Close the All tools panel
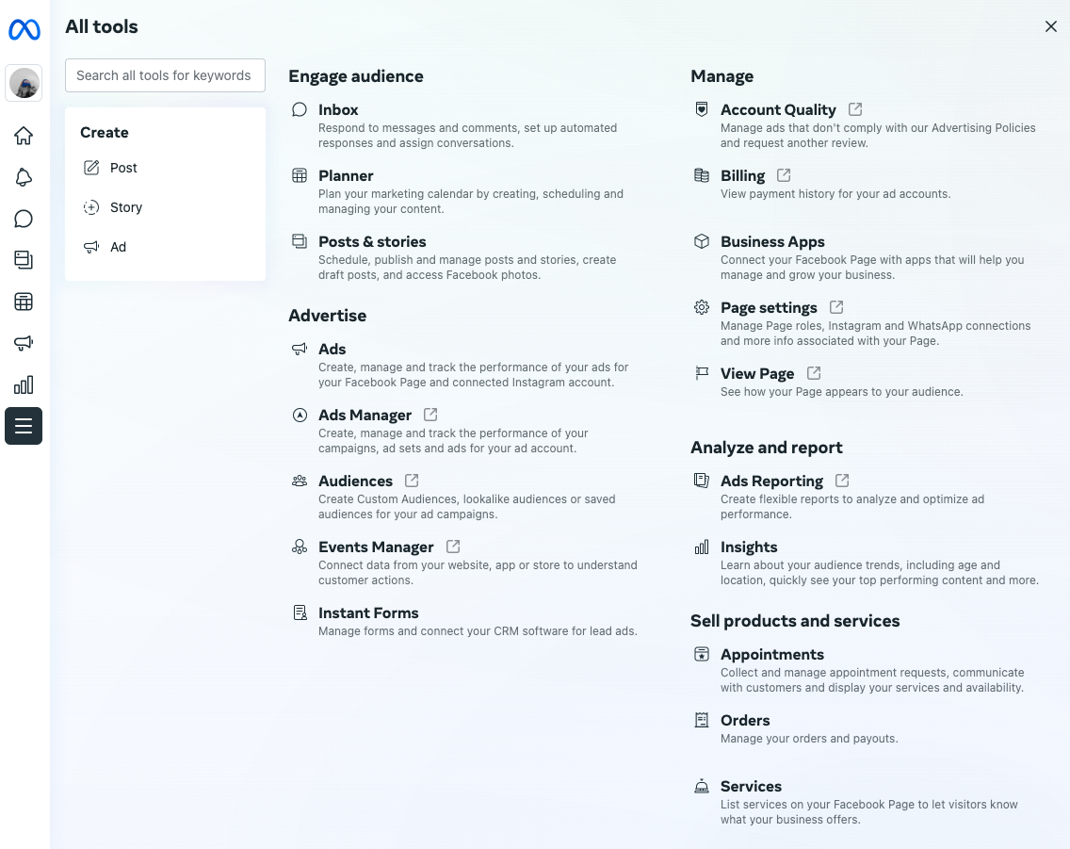Viewport: 1070px width, 849px height. point(1051,26)
